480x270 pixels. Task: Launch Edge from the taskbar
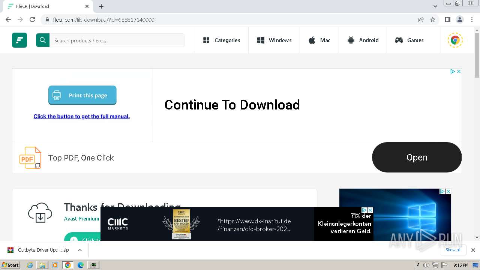coord(80,265)
